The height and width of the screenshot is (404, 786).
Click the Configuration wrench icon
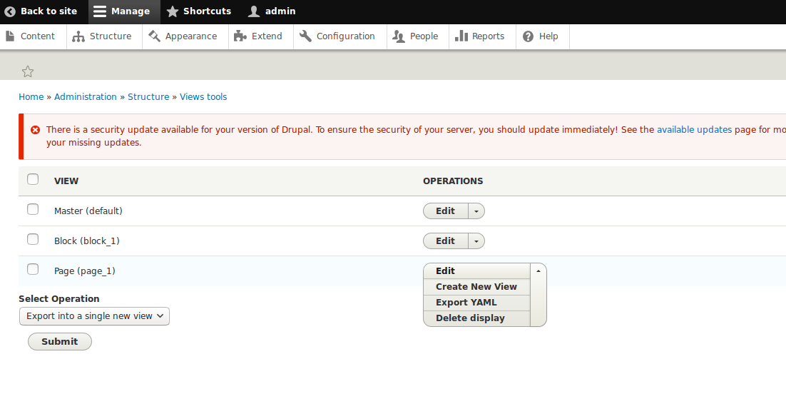click(x=305, y=36)
